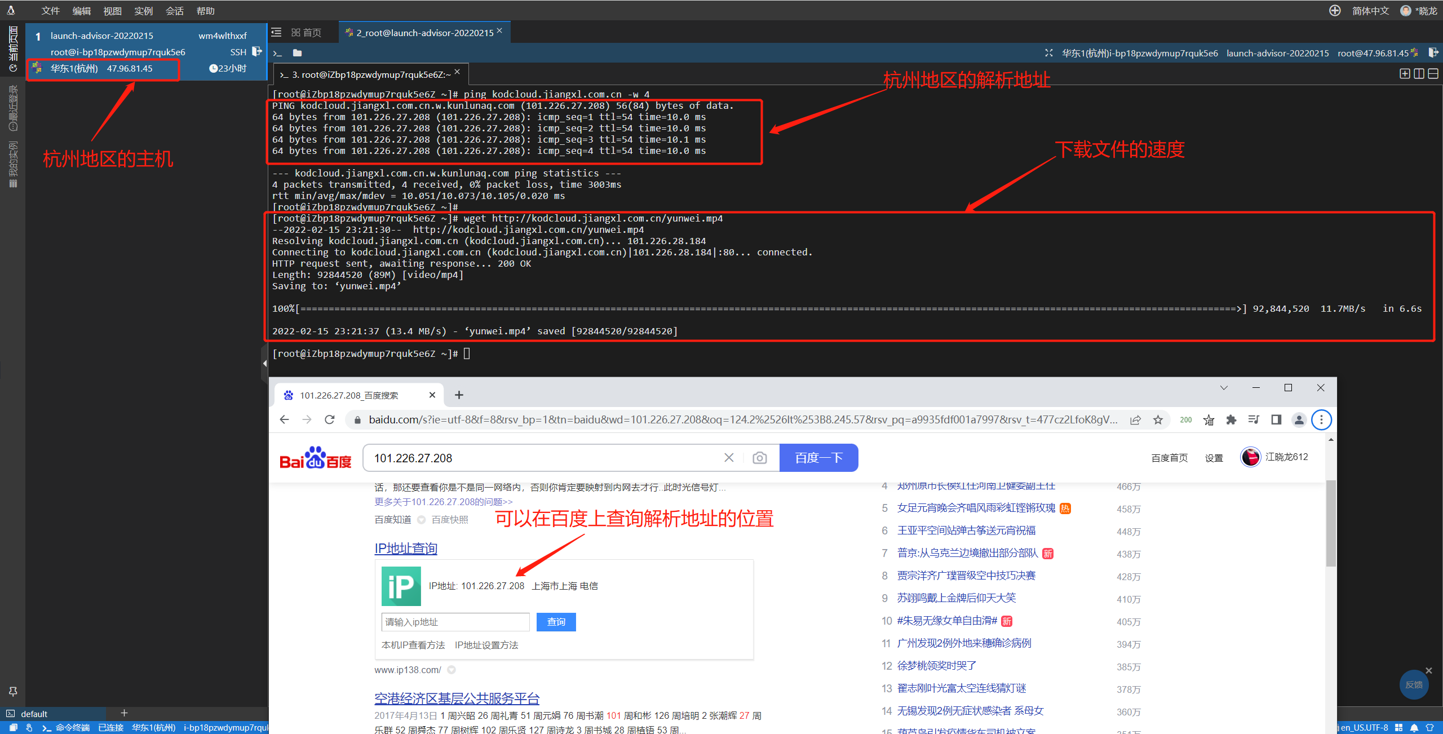Click the disconnect icon next to SSH
The height and width of the screenshot is (734, 1443).
[257, 51]
